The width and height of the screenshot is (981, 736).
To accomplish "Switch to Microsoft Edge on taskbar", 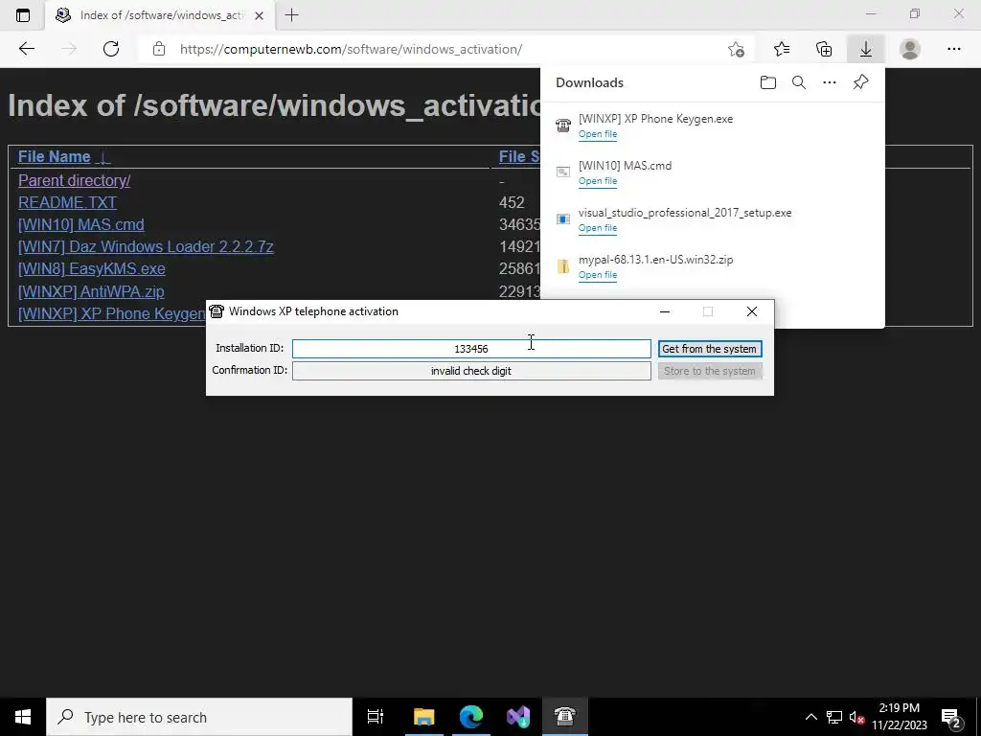I will (471, 717).
